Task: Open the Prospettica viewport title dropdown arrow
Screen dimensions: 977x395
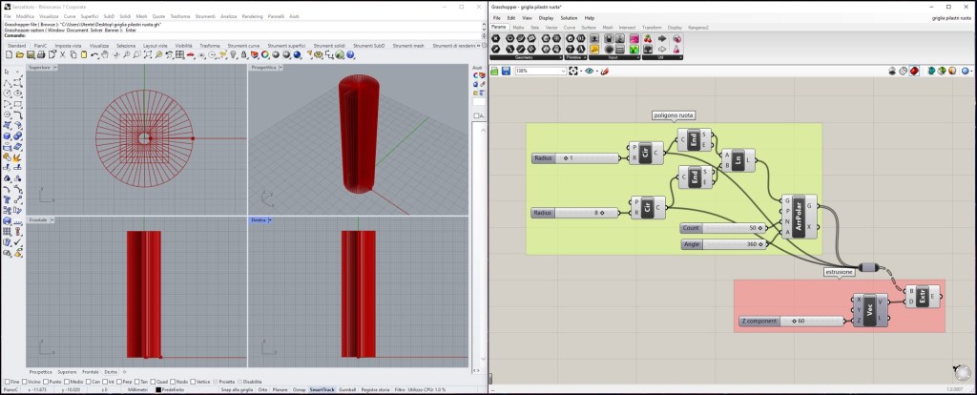Action: 282,68
